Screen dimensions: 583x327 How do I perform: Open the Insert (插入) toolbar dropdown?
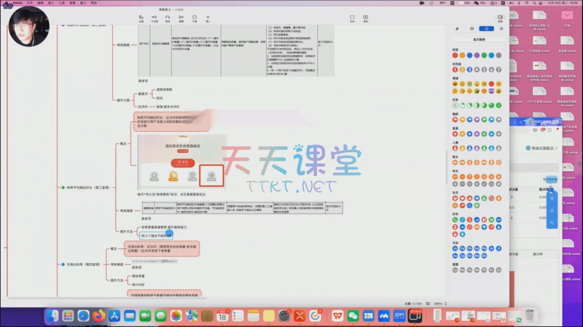pyautogui.click(x=208, y=18)
